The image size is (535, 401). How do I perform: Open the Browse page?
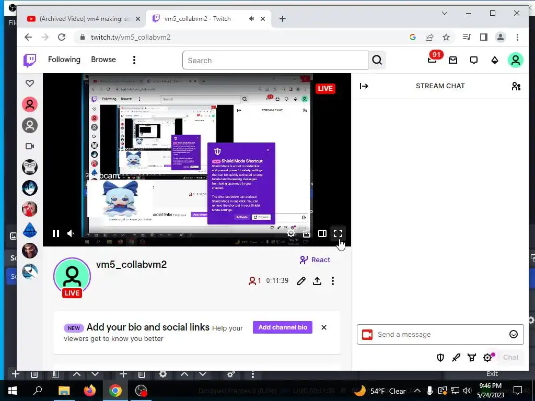pyautogui.click(x=103, y=60)
